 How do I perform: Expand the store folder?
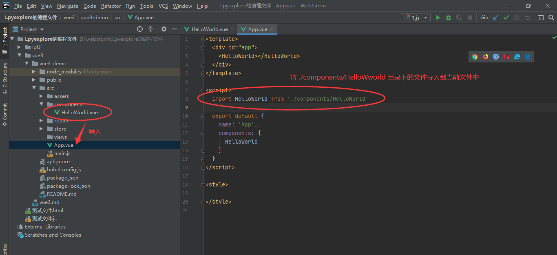pos(41,129)
